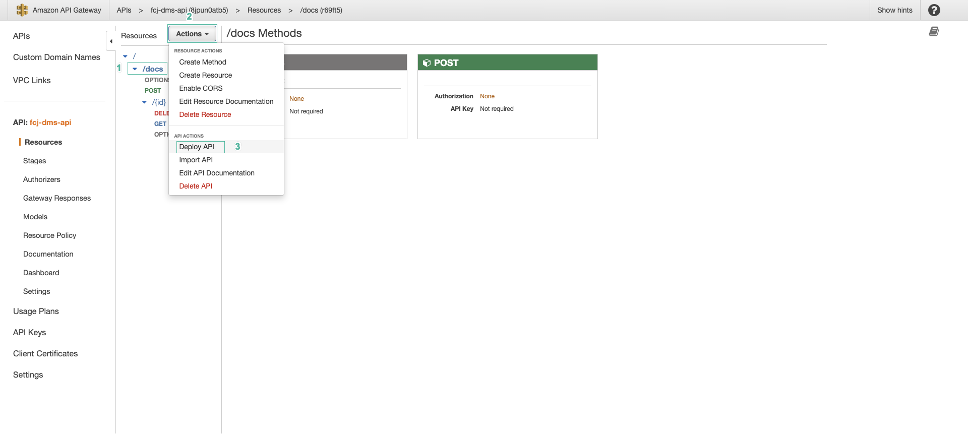Select the /{id} resource in the tree
Screen dimensions: 968x435
coord(159,102)
